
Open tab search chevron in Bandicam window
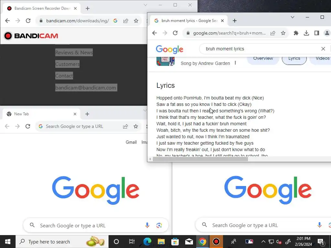pos(145,5)
